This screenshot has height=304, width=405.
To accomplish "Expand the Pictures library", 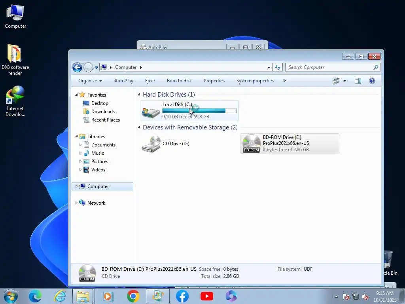I will [x=80, y=161].
